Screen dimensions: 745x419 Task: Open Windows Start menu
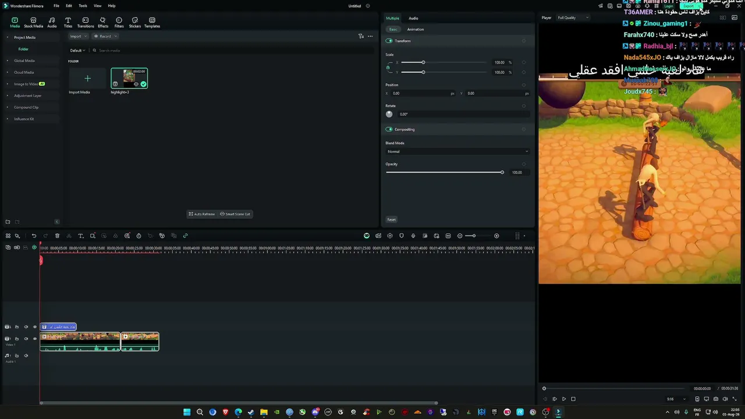click(187, 412)
